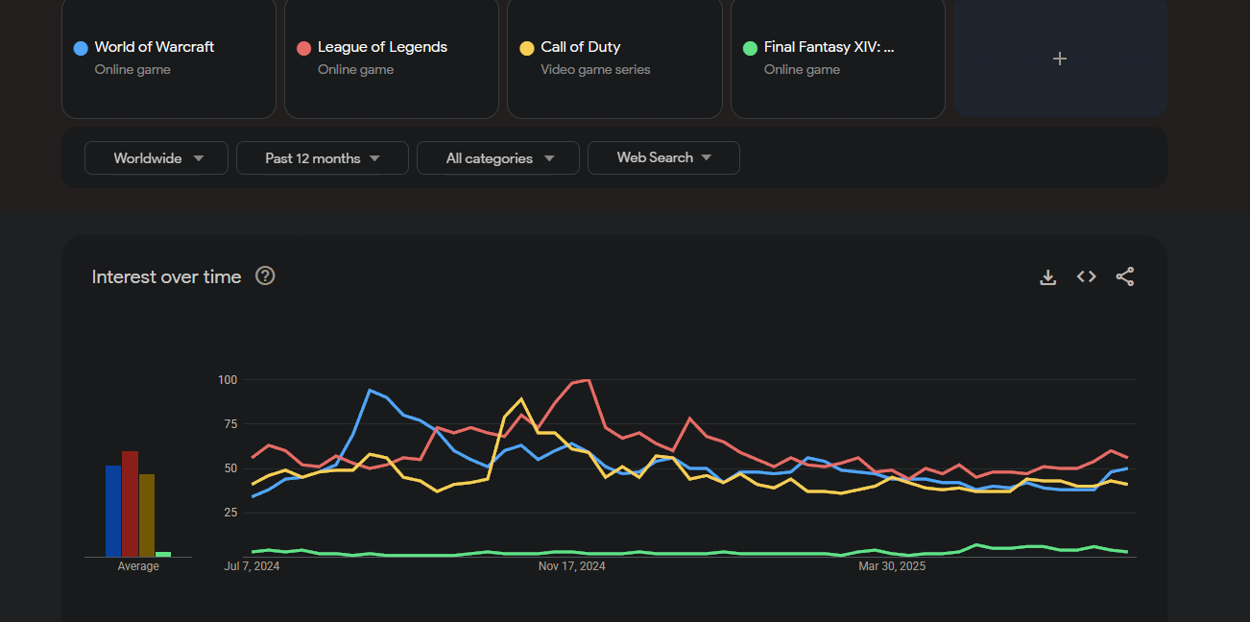Click the blue World of Warcraft average bar
The image size is (1250, 622).
[113, 511]
